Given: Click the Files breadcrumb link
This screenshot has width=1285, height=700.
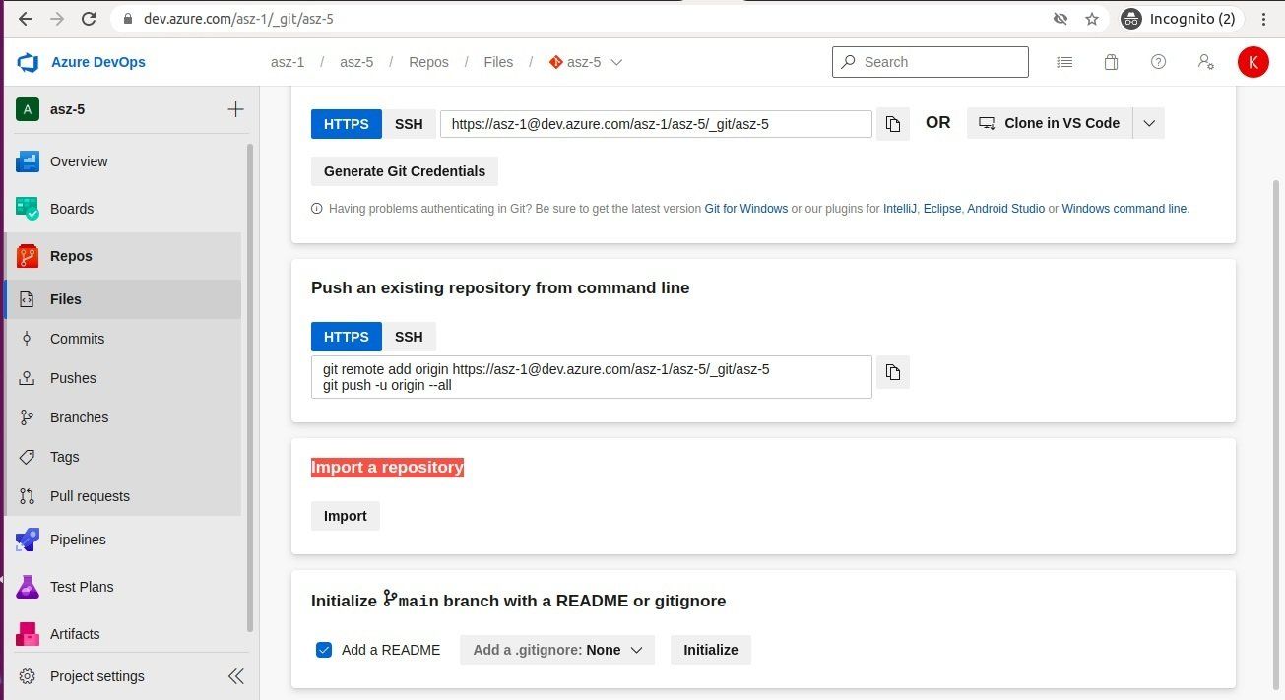Looking at the screenshot, I should (x=498, y=62).
